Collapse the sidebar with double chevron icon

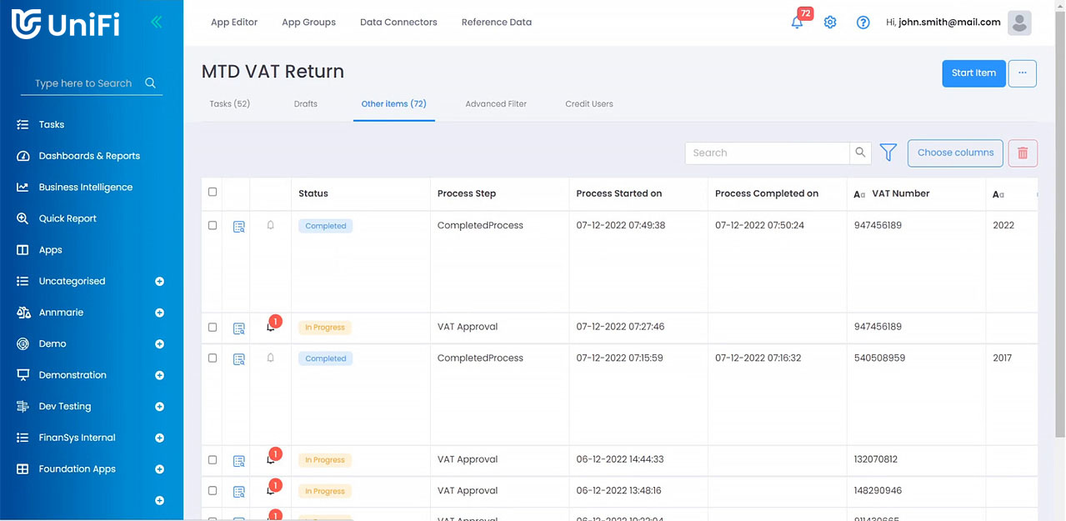(x=156, y=23)
